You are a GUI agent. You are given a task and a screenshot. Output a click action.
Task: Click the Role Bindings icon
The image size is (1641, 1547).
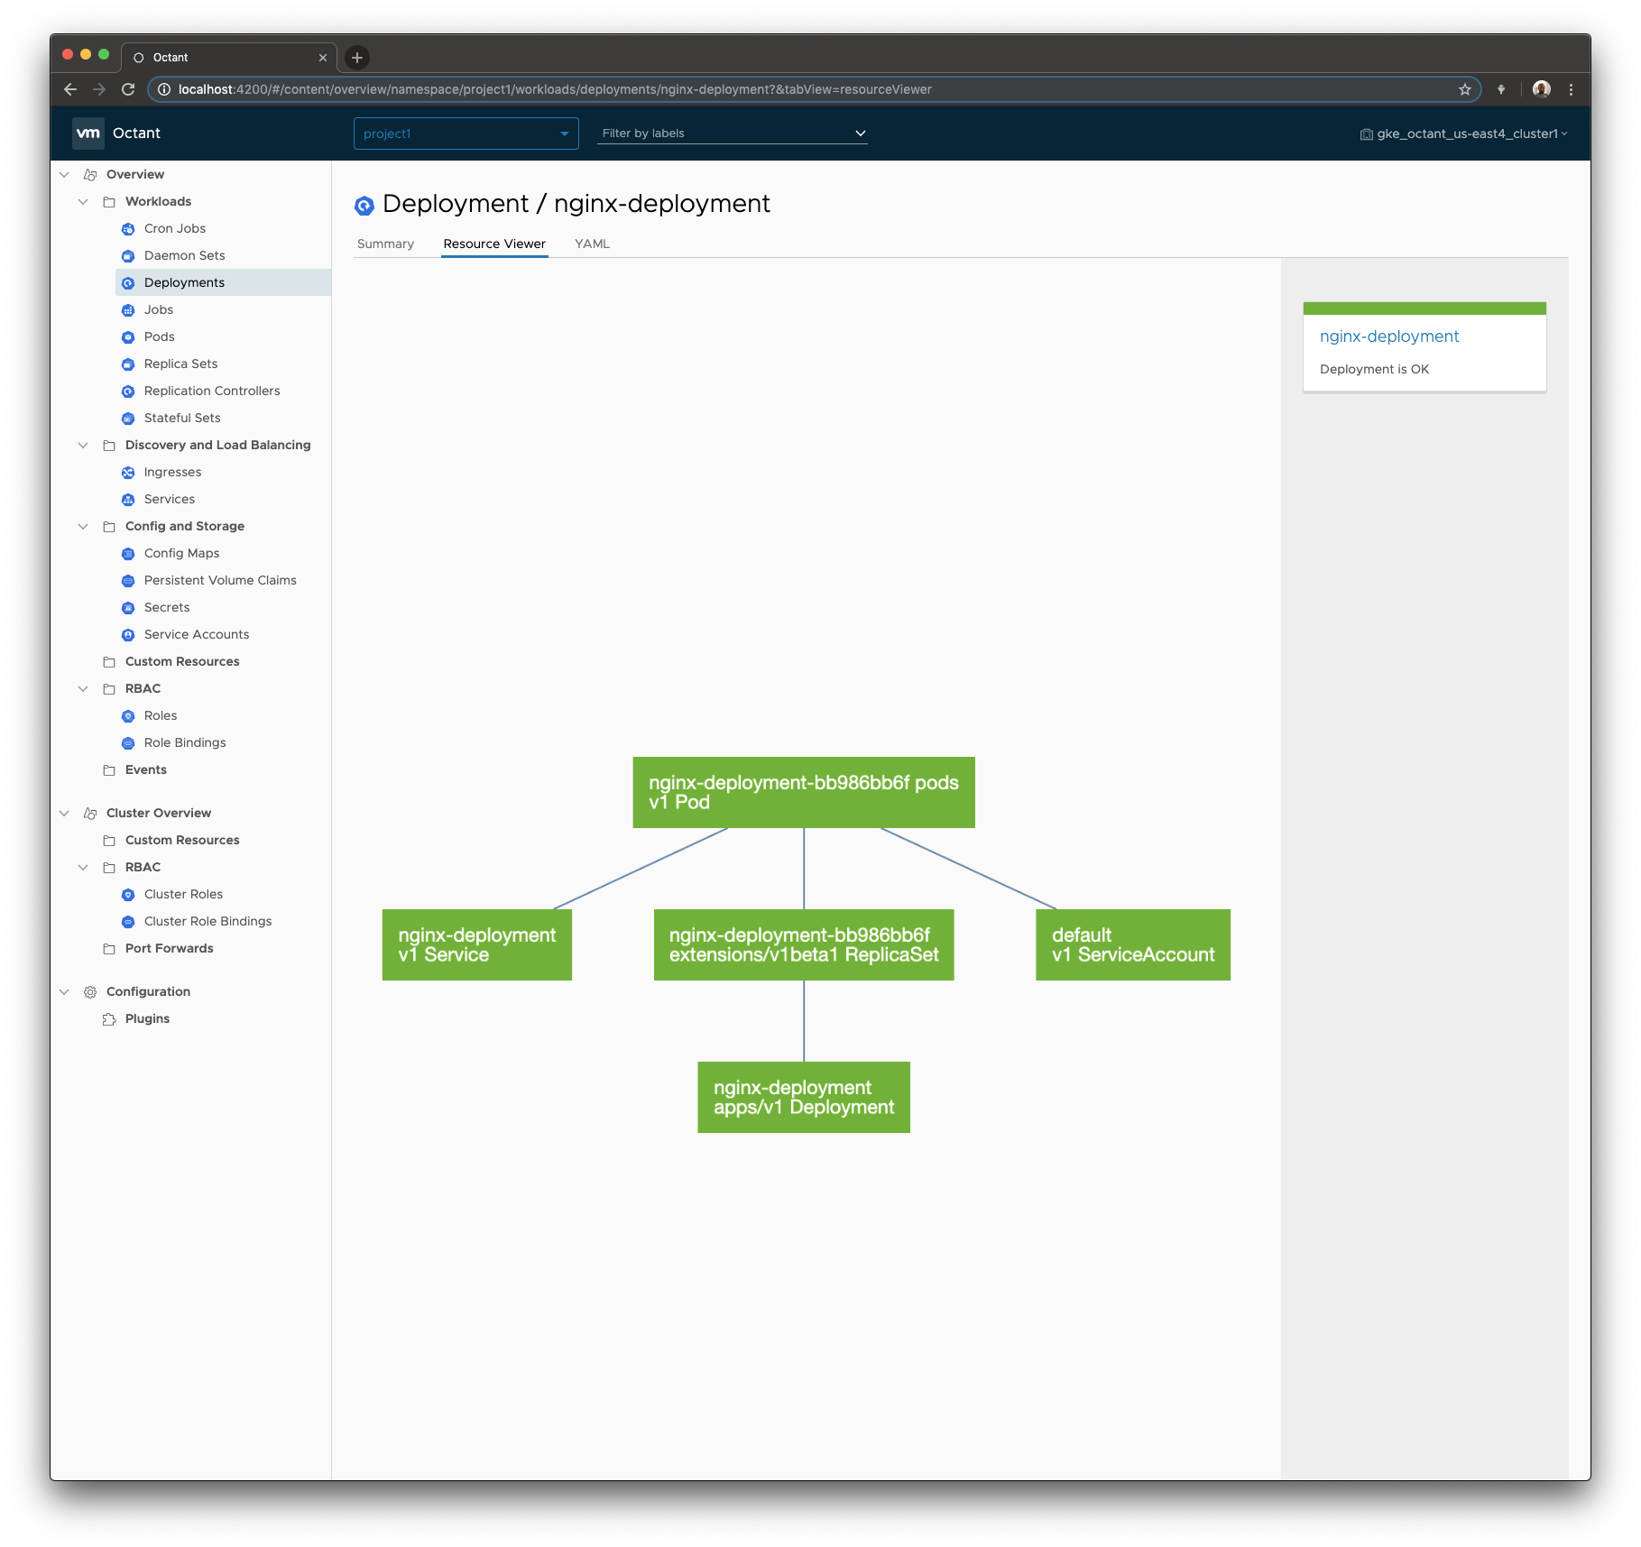(128, 743)
